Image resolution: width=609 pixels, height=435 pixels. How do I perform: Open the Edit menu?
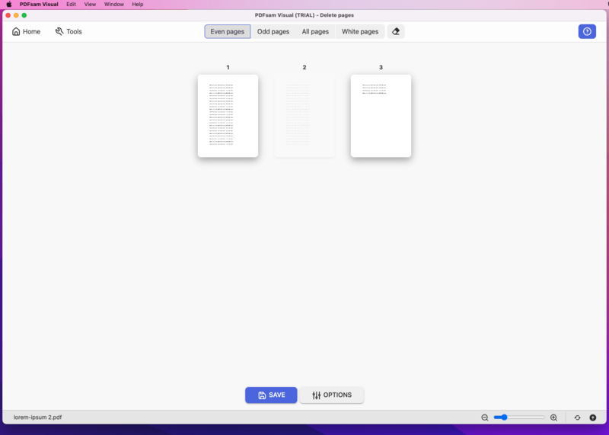coord(71,5)
